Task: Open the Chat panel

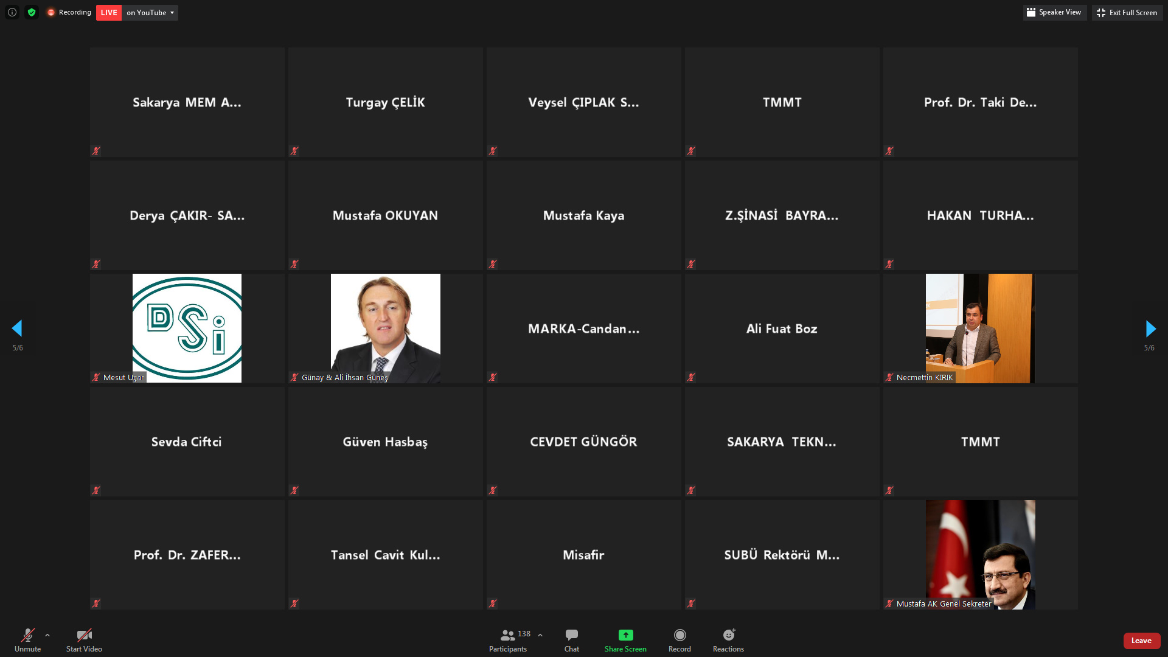Action: click(571, 640)
